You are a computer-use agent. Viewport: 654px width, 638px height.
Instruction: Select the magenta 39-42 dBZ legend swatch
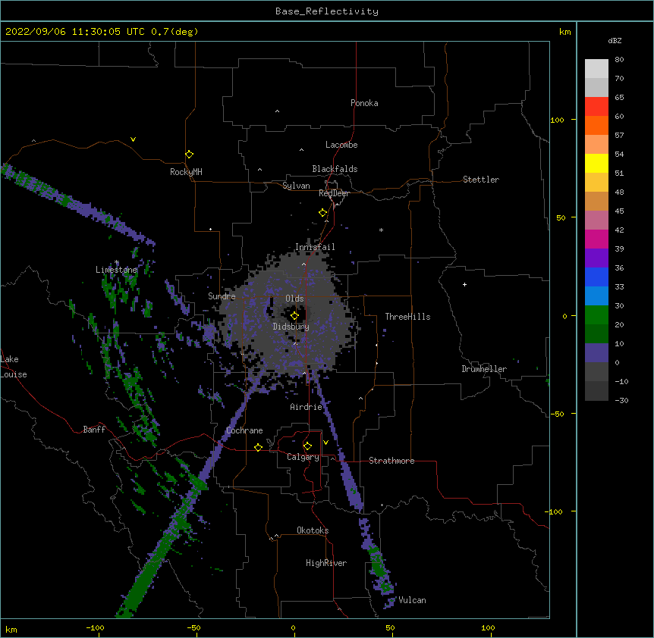(596, 239)
